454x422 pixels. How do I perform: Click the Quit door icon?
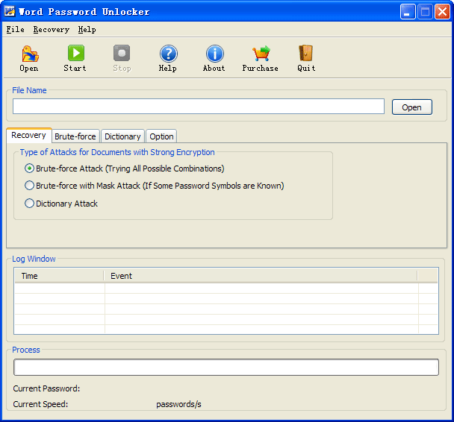306,54
